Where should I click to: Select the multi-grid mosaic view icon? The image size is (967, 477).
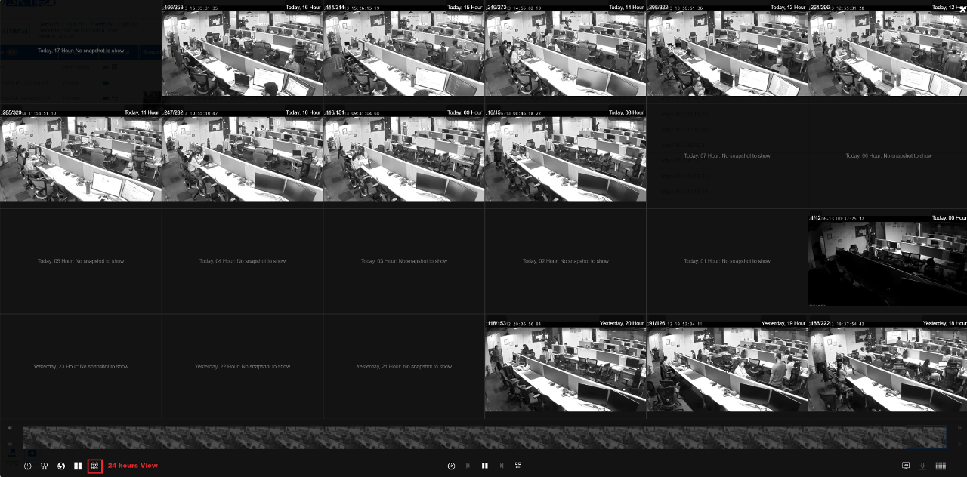[941, 466]
